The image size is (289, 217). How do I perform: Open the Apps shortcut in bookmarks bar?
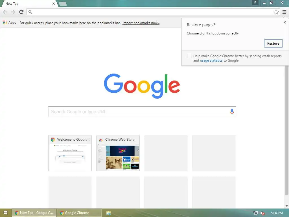(x=9, y=23)
